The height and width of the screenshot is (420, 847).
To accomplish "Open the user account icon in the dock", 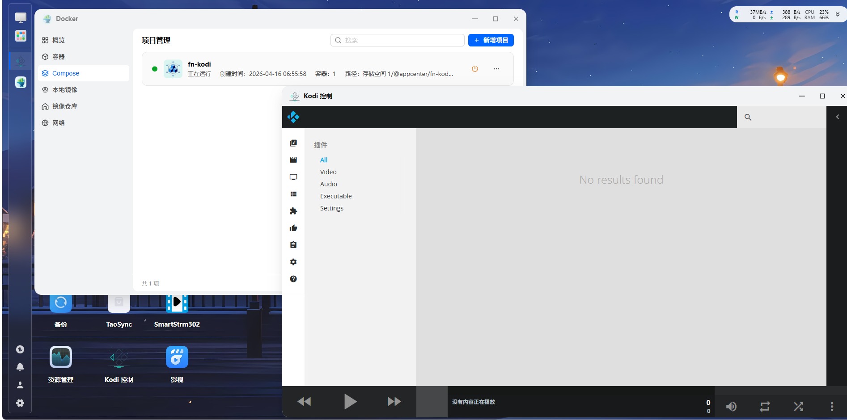I will click(x=20, y=385).
